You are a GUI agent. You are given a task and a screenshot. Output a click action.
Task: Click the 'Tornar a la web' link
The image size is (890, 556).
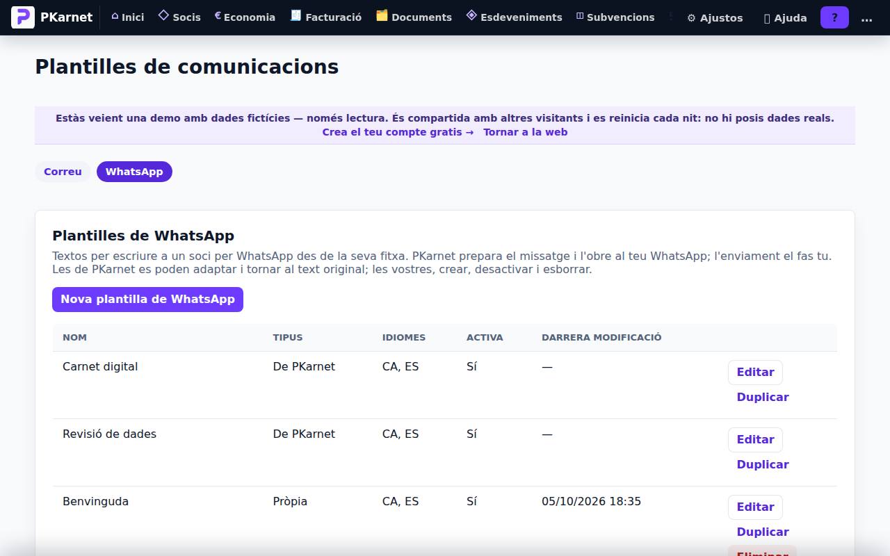526,132
